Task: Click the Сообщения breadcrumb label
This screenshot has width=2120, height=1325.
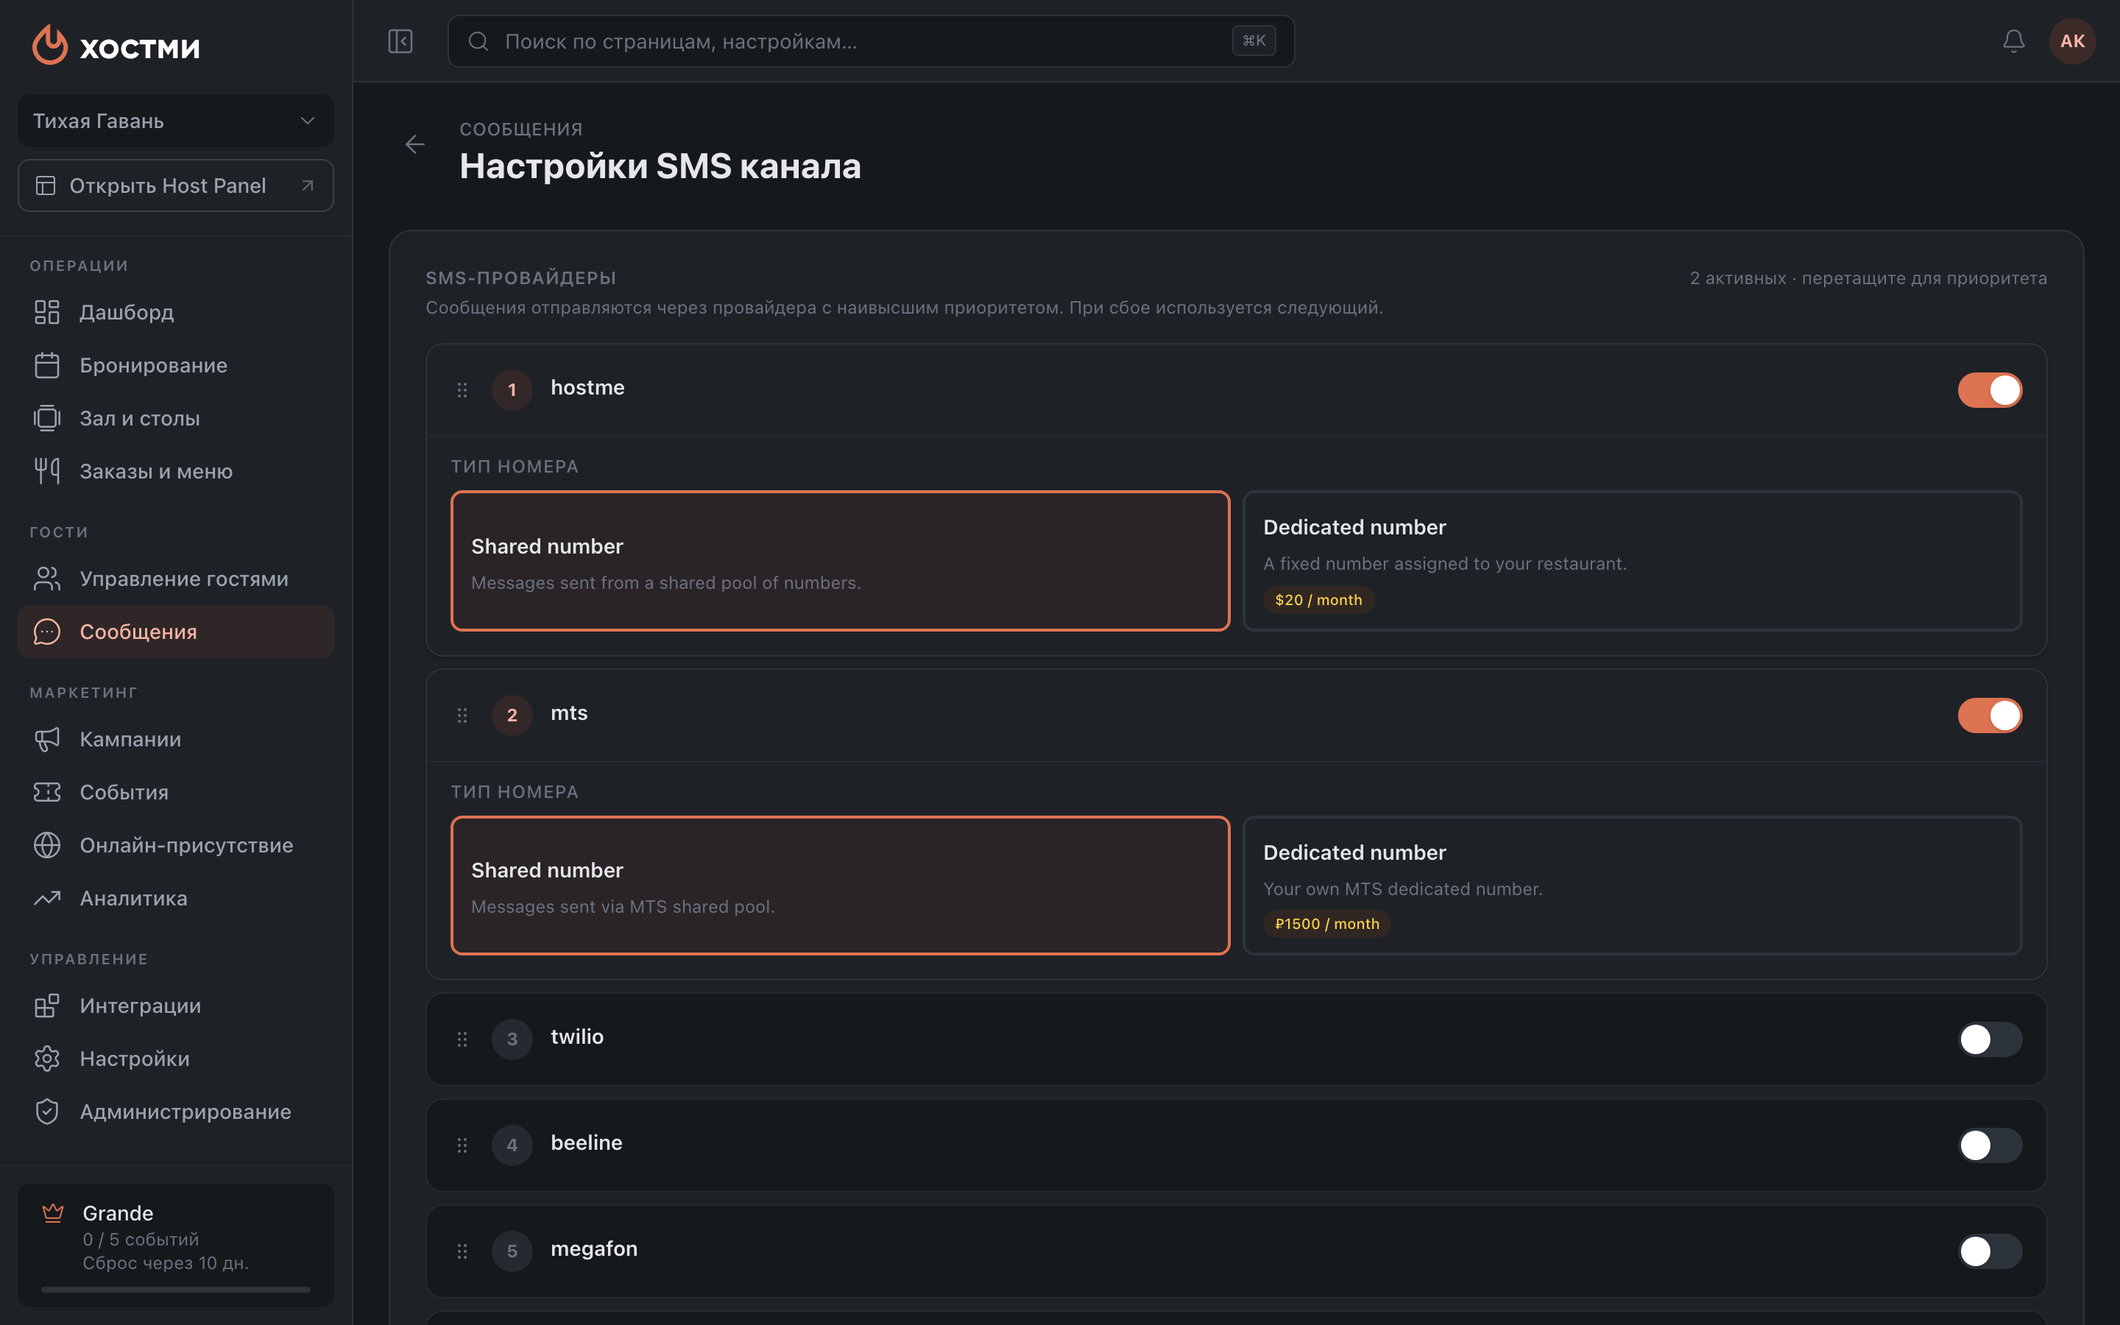Action: [521, 130]
